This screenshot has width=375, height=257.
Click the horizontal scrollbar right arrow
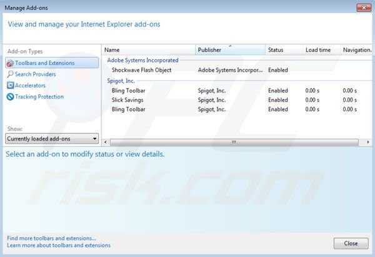[x=368, y=142]
